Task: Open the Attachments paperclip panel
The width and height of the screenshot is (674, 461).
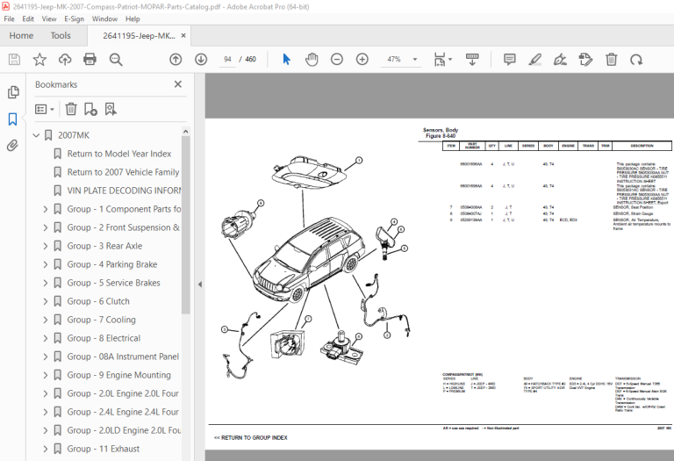Action: coord(13,146)
